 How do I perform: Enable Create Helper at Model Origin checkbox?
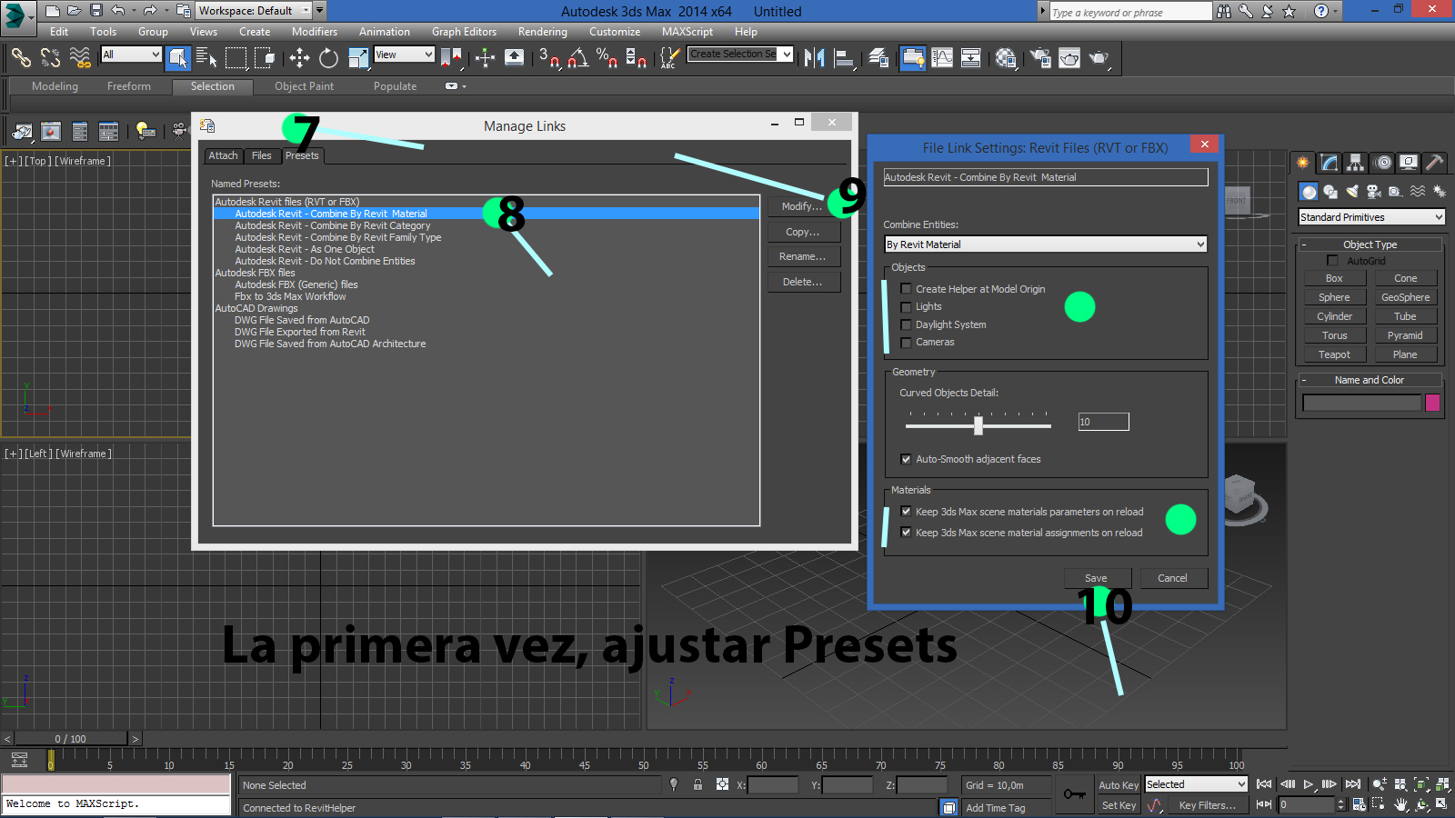click(906, 289)
